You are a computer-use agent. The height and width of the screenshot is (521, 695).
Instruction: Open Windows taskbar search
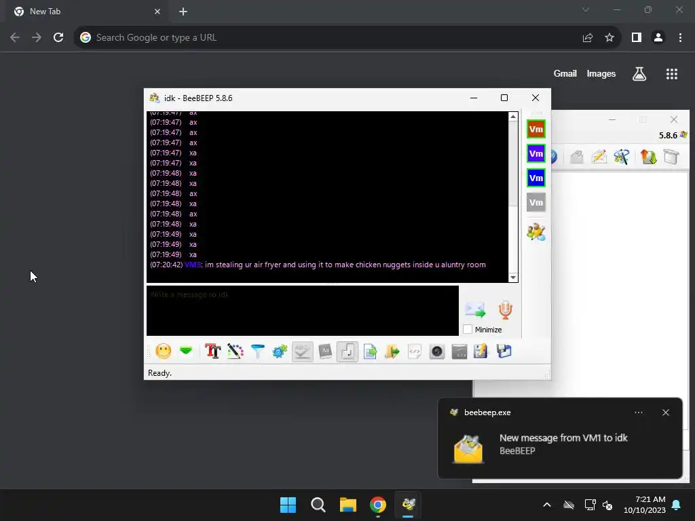tap(318, 505)
